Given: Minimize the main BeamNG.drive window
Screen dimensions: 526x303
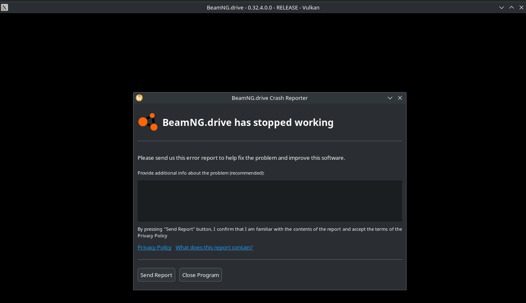Looking at the screenshot, I should [502, 7].
